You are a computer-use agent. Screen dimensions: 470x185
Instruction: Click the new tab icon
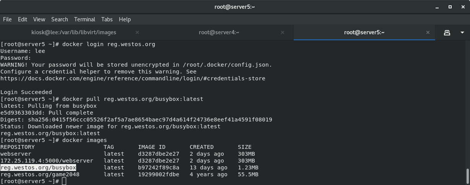pyautogui.click(x=447, y=33)
